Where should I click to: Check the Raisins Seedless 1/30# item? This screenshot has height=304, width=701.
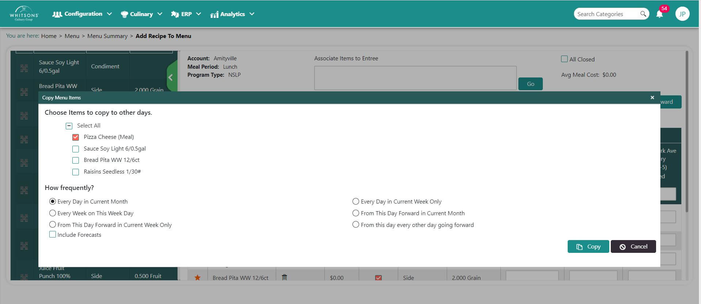[x=76, y=172]
